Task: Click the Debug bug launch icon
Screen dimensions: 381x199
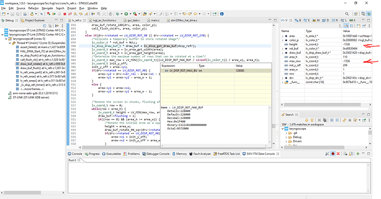Action: pyautogui.click(x=118, y=14)
